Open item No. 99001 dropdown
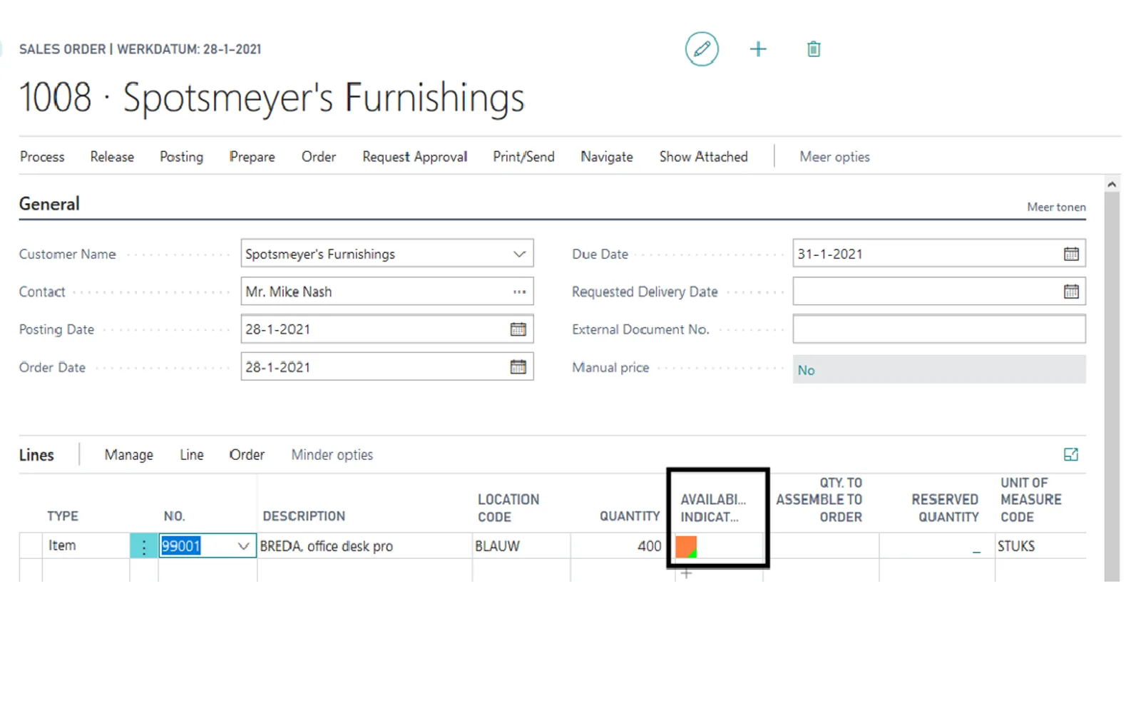Image resolution: width=1141 pixels, height=713 pixels. pos(243,546)
